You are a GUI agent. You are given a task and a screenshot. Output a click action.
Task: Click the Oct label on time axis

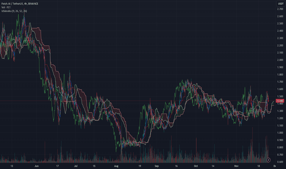tap(196, 166)
